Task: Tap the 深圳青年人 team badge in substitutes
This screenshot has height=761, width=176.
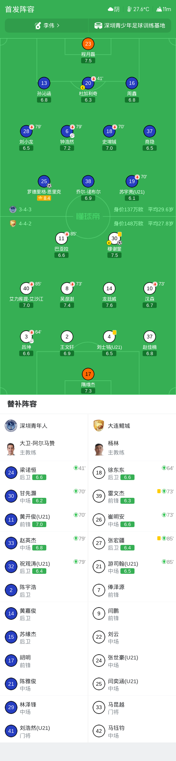Action: 11,426
